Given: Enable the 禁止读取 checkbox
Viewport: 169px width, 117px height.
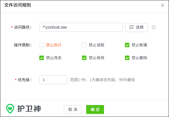Looking at the screenshot, I should coord(84,45).
